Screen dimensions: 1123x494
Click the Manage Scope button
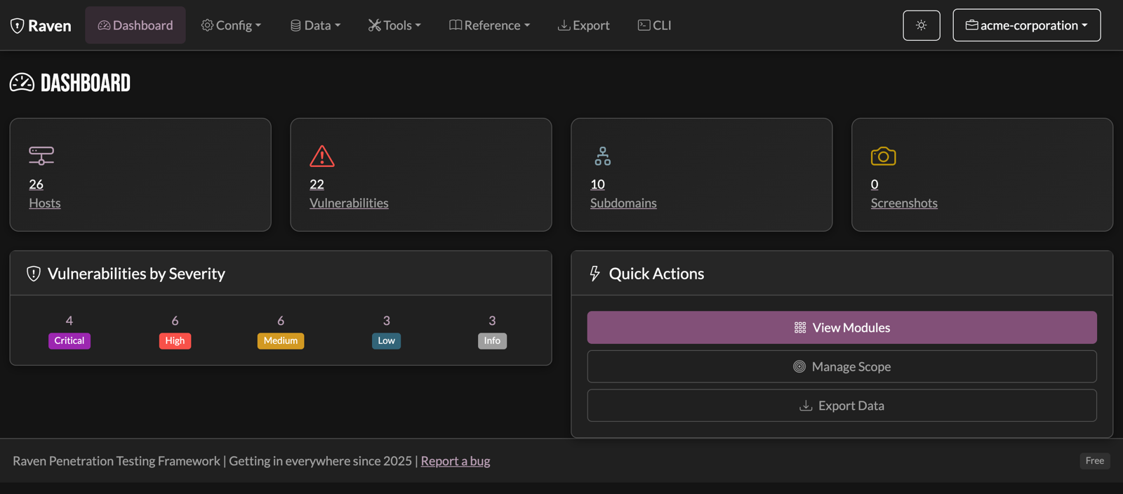[842, 366]
